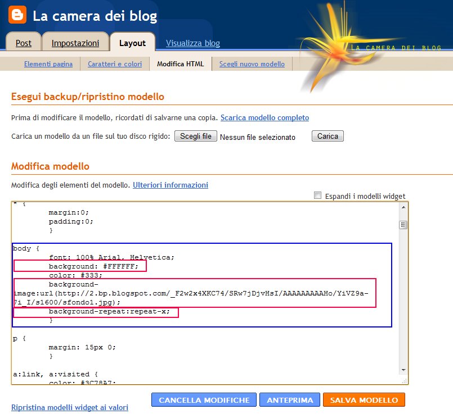Click the 'padding:0;' code line
This screenshot has height=414, width=453.
[71, 221]
